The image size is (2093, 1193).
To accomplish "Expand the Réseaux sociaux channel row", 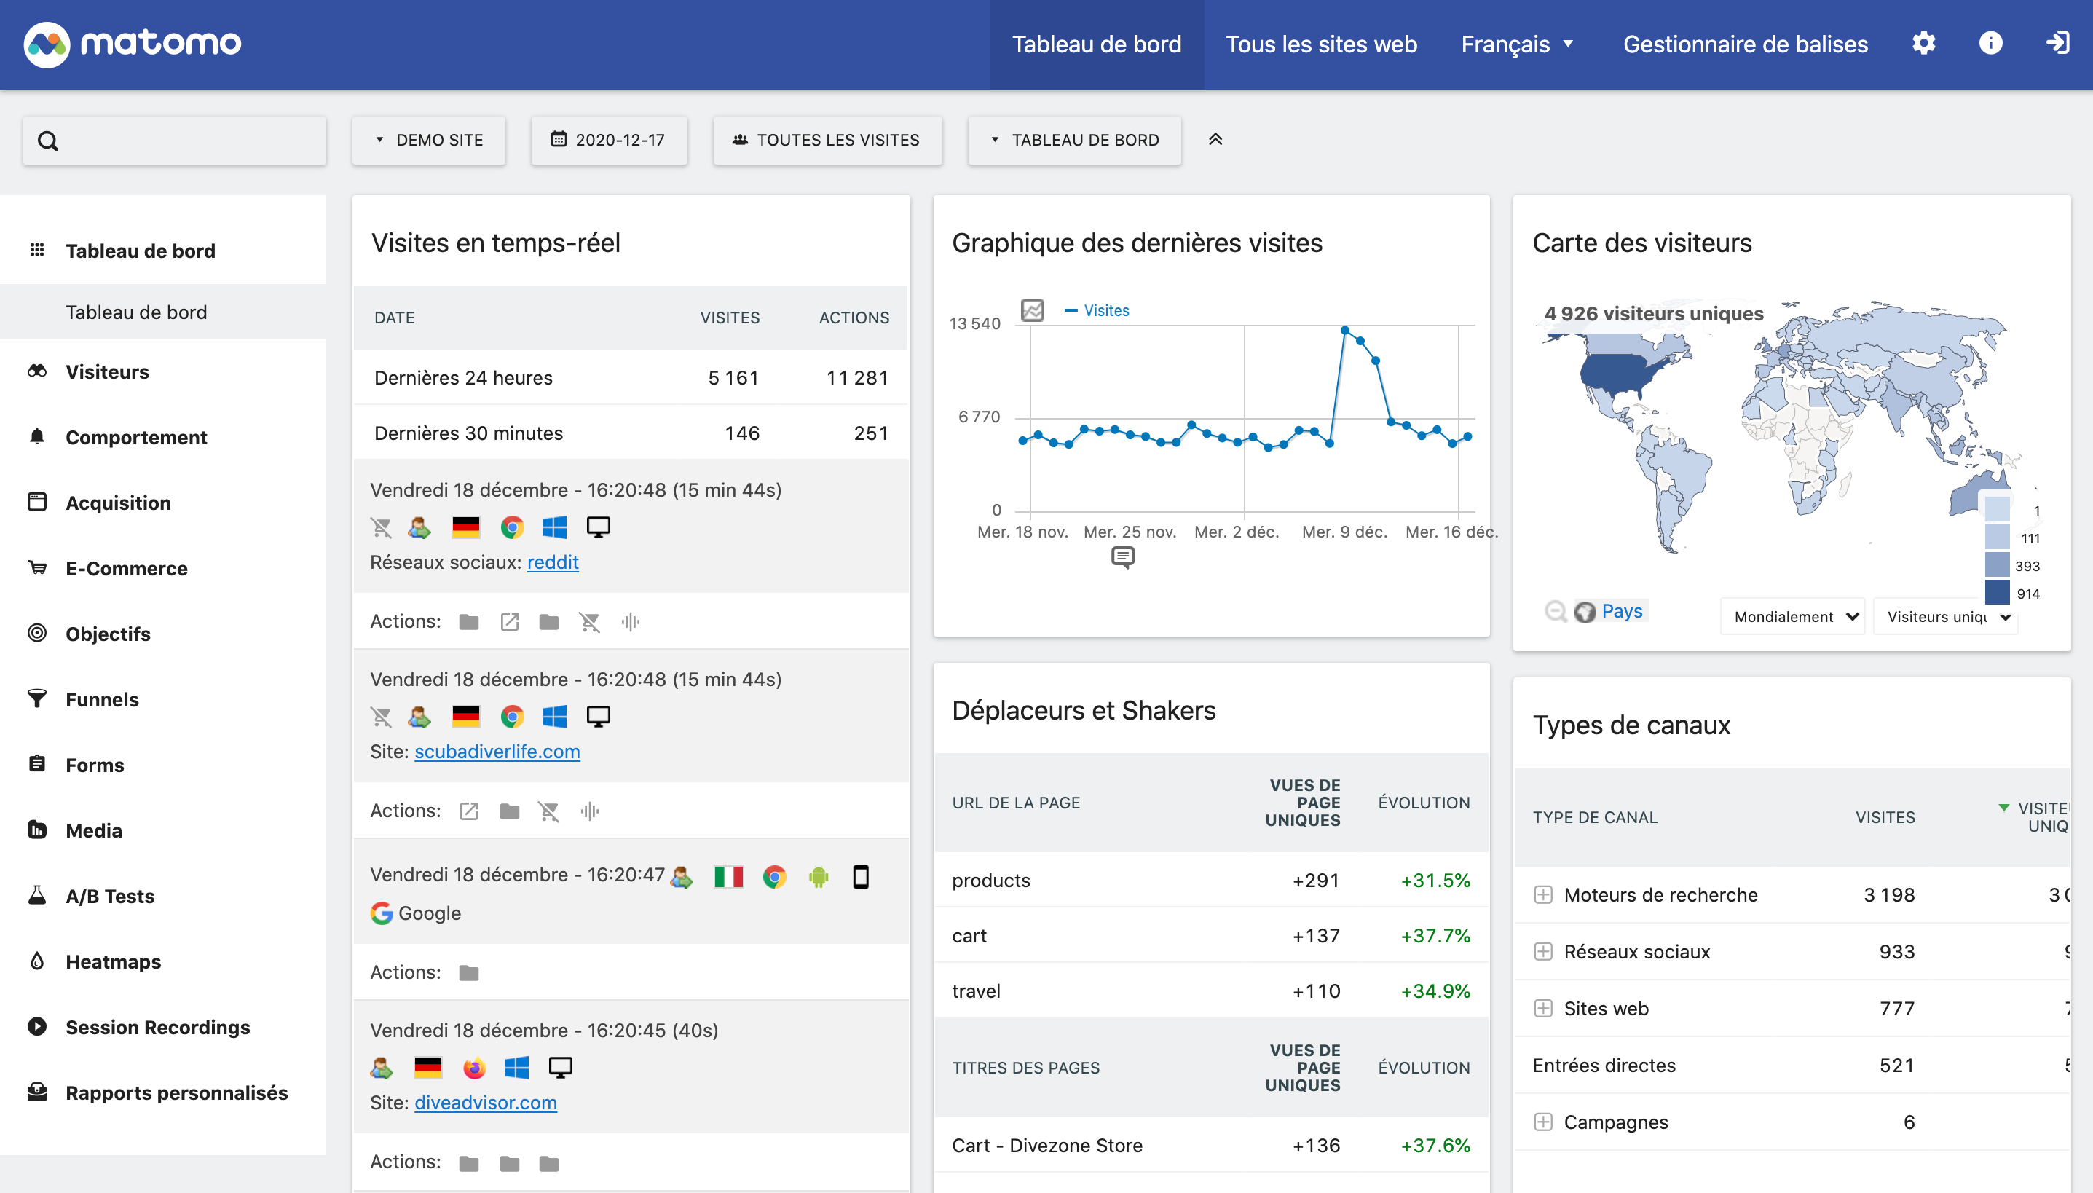I will click(1543, 952).
